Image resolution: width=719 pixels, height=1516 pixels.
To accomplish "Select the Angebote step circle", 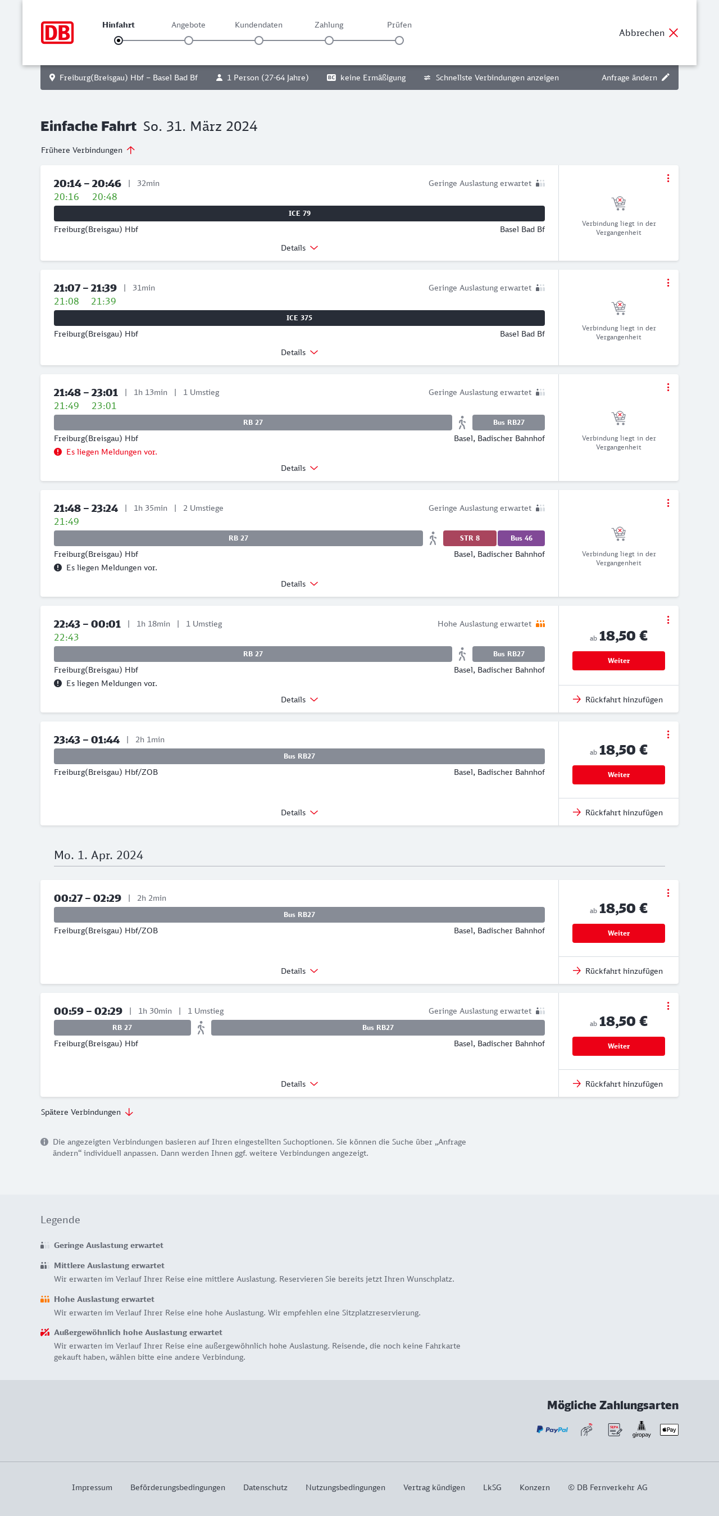I will point(188,40).
